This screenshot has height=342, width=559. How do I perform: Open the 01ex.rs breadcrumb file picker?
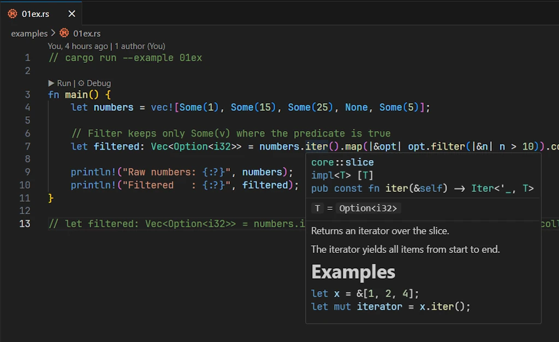pos(87,33)
